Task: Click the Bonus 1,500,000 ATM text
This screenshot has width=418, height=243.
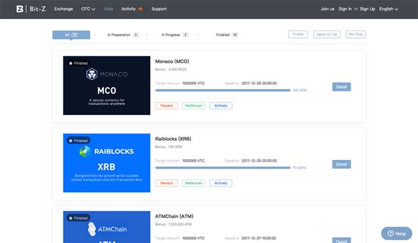Action: point(173,224)
